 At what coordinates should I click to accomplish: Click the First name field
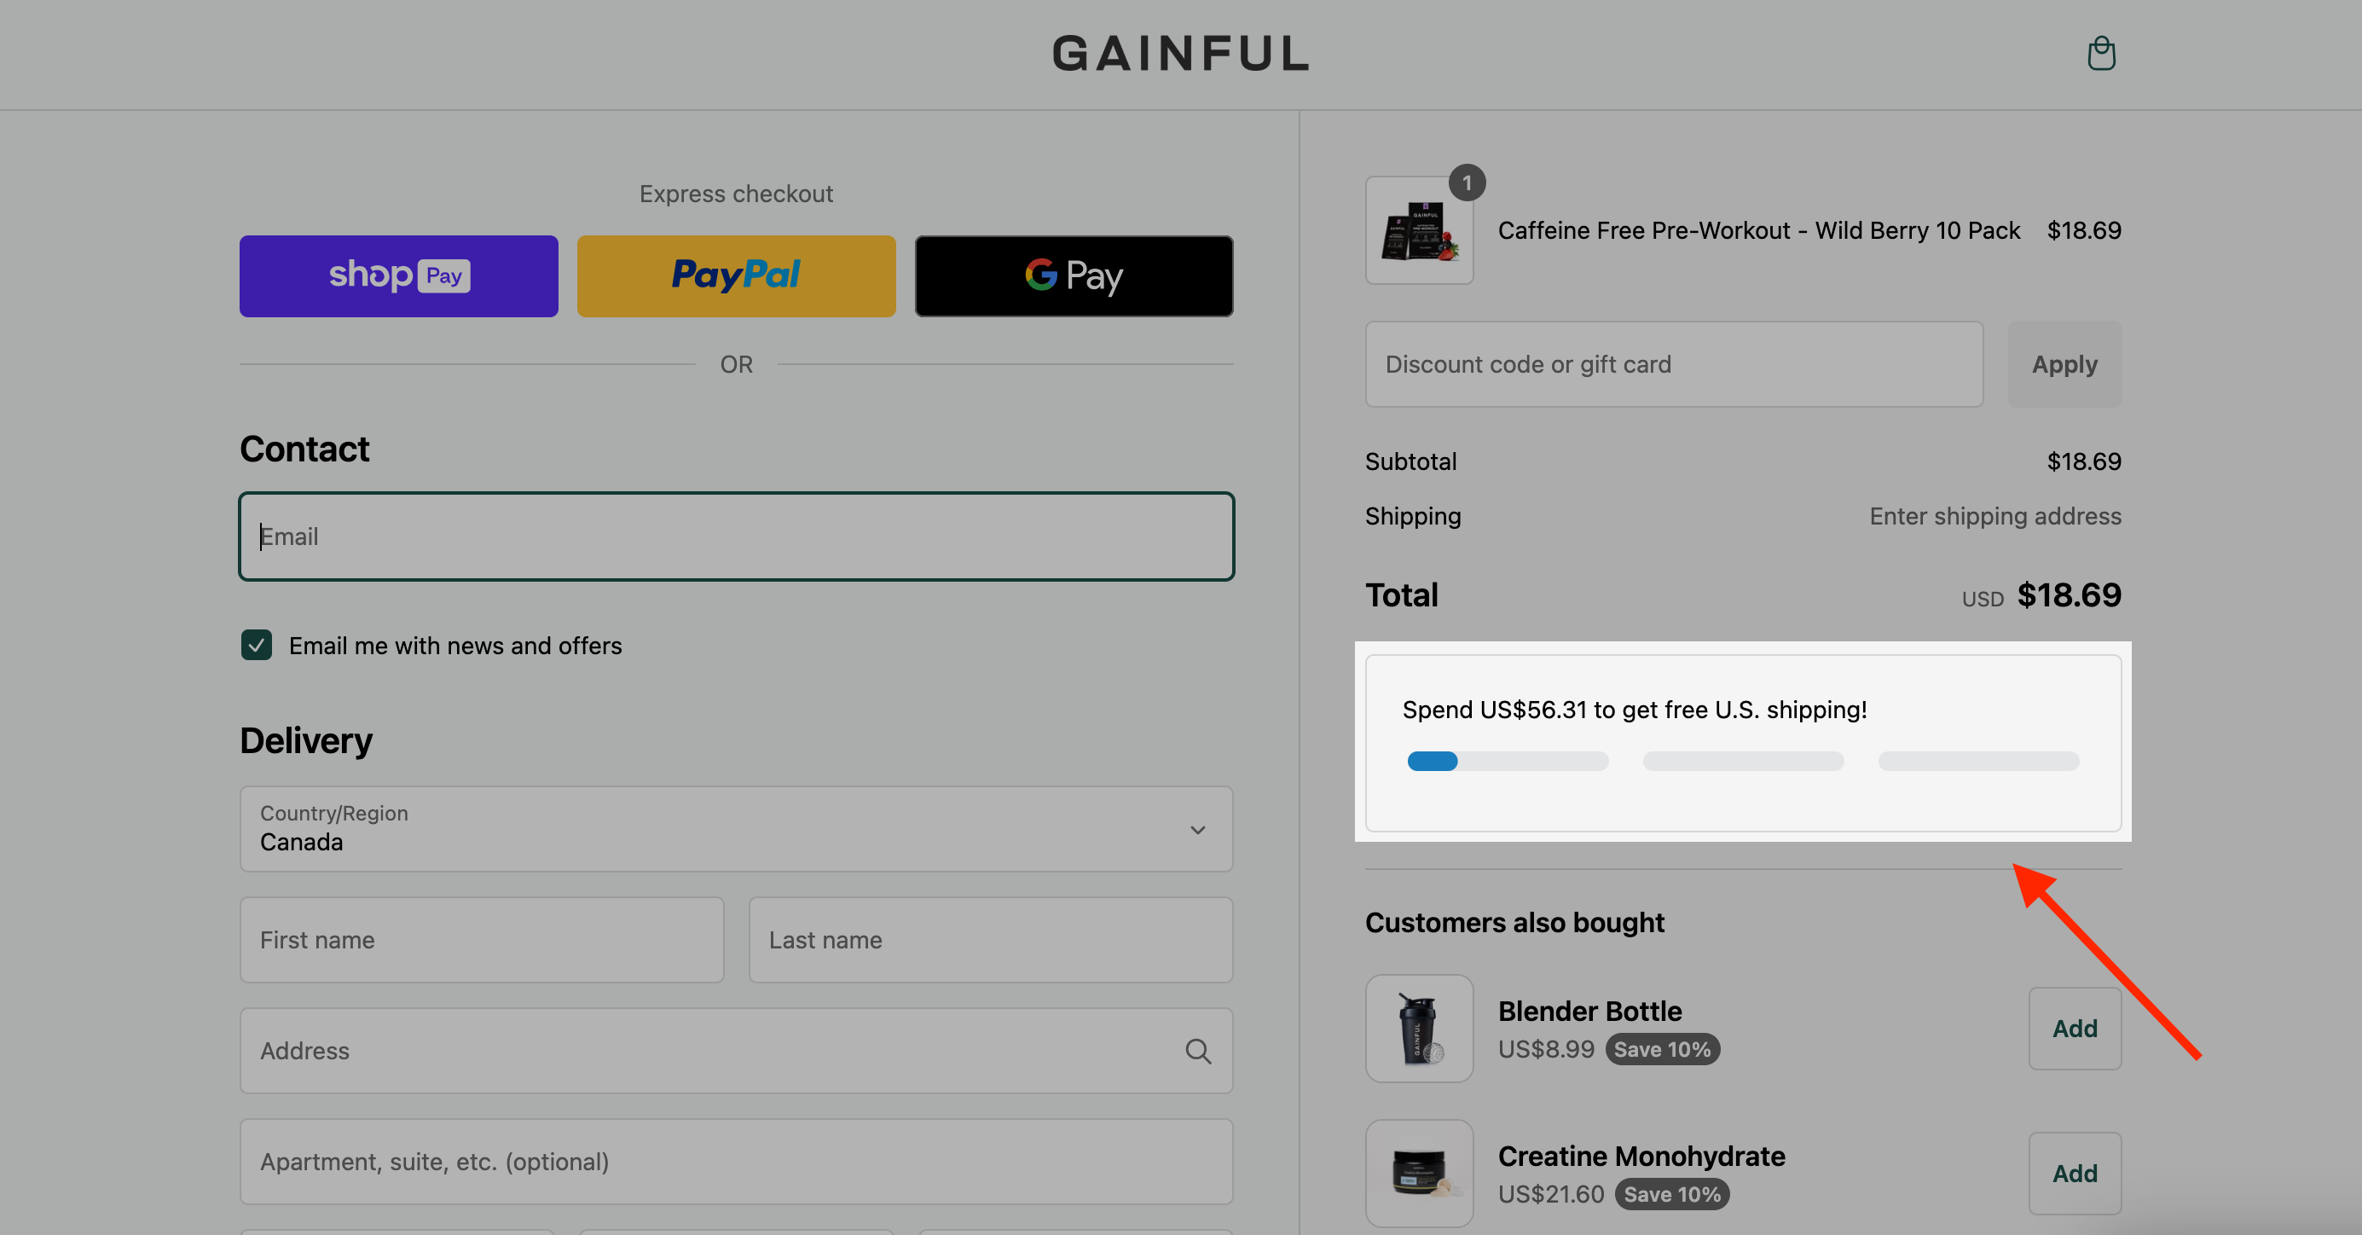[482, 940]
